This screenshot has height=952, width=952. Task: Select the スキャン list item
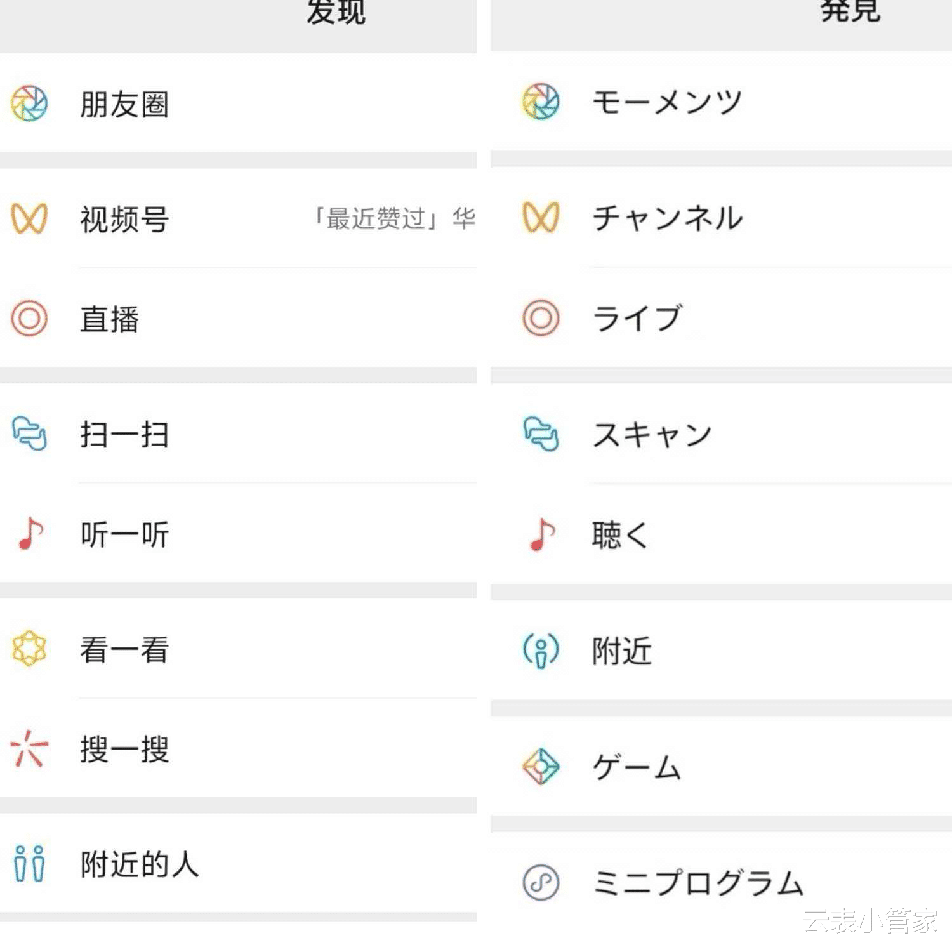651,435
